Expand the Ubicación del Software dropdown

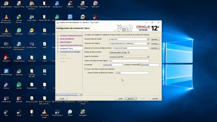pyautogui.click(x=148, y=43)
